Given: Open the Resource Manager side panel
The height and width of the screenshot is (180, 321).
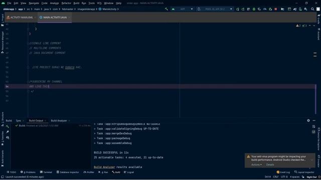Looking at the screenshot, I should click(x=2, y=42).
